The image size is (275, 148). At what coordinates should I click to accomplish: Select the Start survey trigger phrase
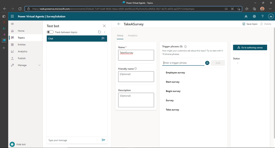pos(173,82)
